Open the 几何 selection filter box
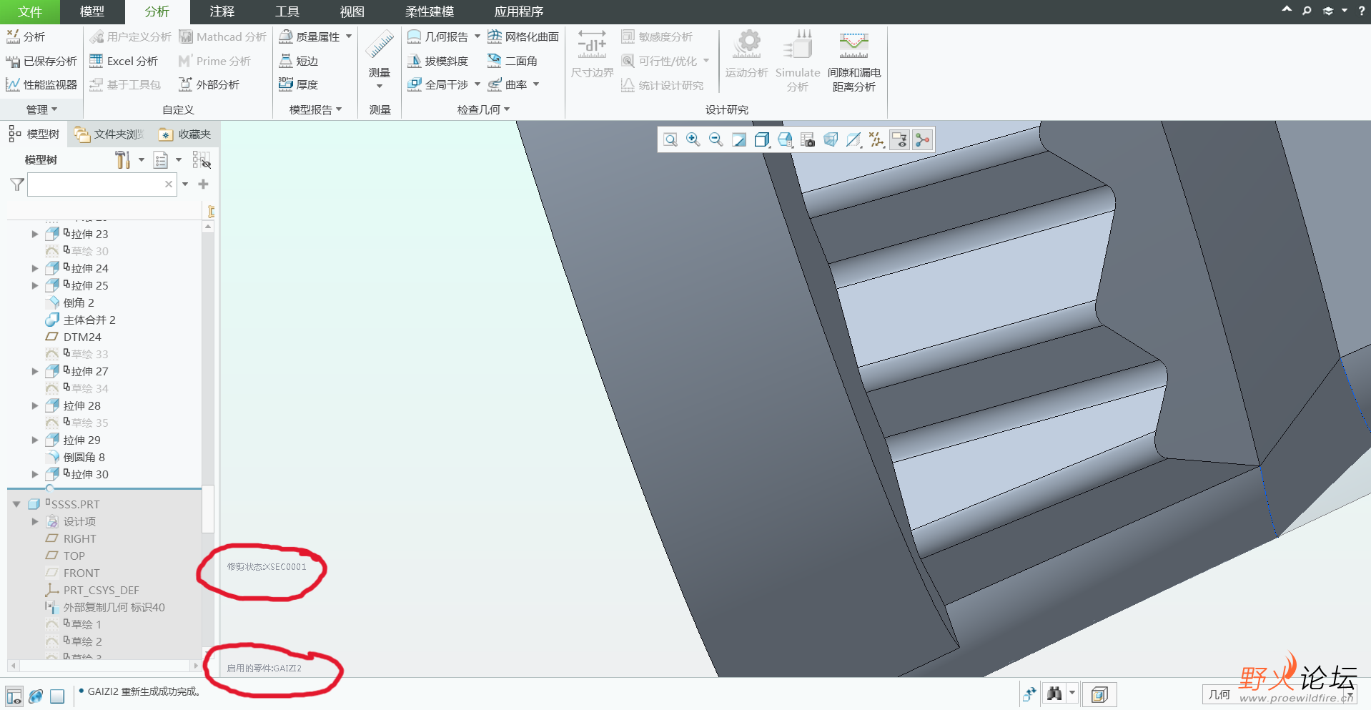The width and height of the screenshot is (1371, 710). click(1278, 694)
